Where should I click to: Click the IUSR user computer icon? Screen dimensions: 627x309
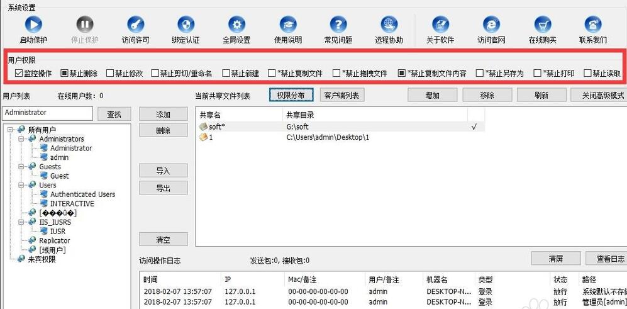click(x=44, y=232)
